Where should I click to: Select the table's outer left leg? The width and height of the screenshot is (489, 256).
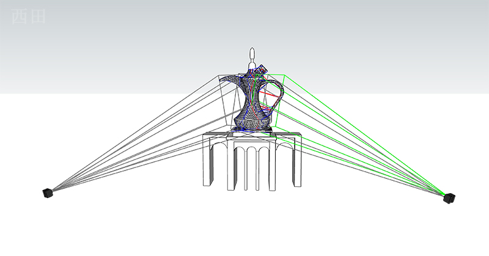click(208, 162)
